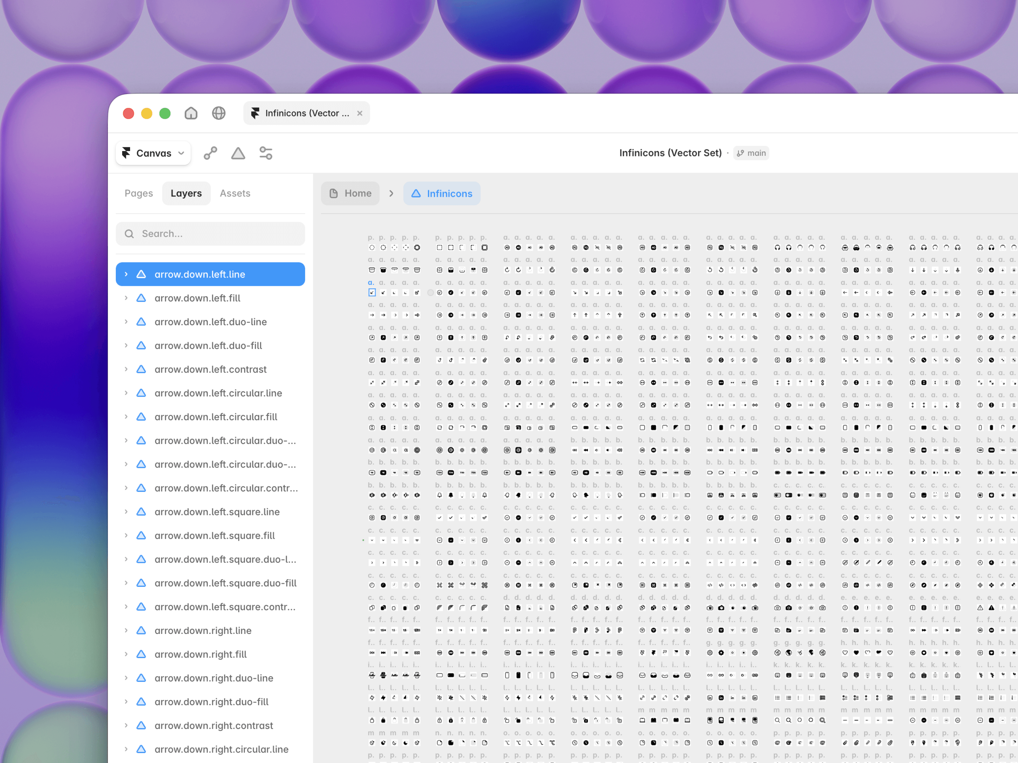The image size is (1018, 763).
Task: Focus the layer Search field
Action: pos(210,234)
